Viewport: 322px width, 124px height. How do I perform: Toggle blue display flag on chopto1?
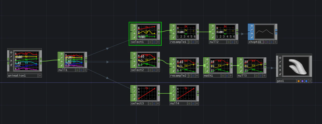(x=271, y=42)
